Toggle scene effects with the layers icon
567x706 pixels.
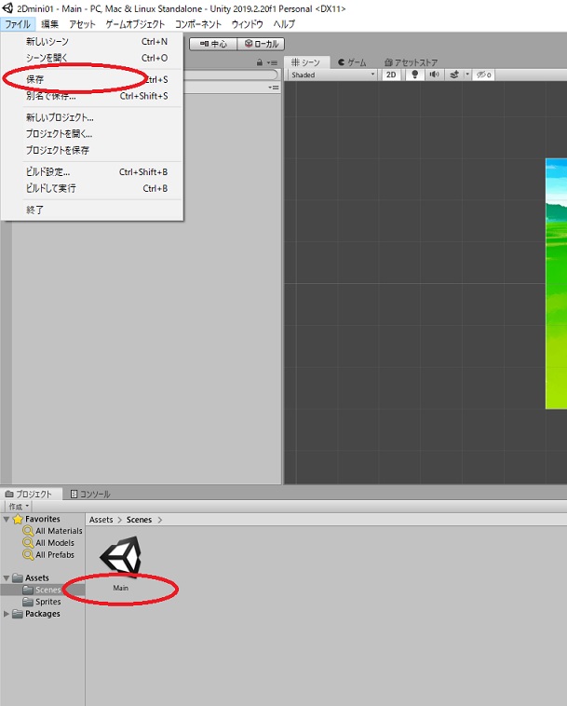454,75
